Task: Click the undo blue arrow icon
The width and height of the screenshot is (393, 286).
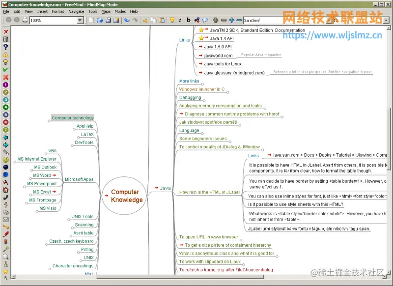Action: click(x=127, y=20)
